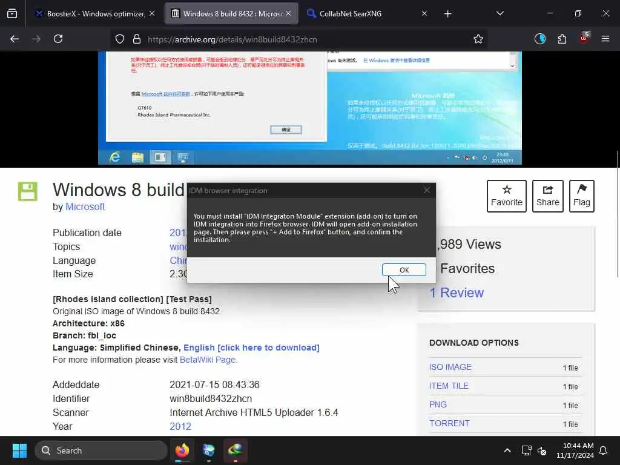Click the page vertical scrollbar
The width and height of the screenshot is (620, 465).
(x=617, y=214)
